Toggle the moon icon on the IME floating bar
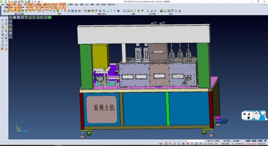This screenshot has height=146, width=268. (249, 114)
